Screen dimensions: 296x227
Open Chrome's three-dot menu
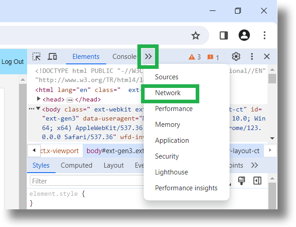tap(264, 35)
